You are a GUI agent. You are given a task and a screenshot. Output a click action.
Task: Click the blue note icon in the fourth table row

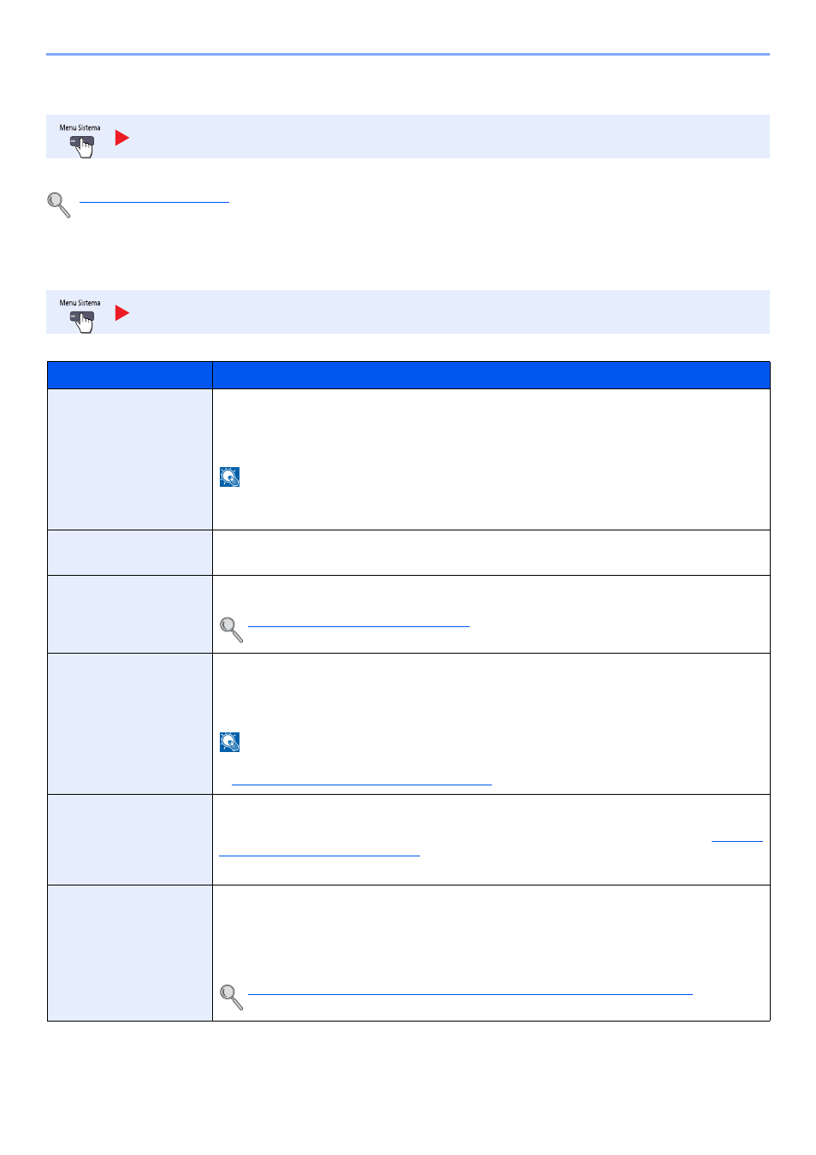tap(229, 742)
